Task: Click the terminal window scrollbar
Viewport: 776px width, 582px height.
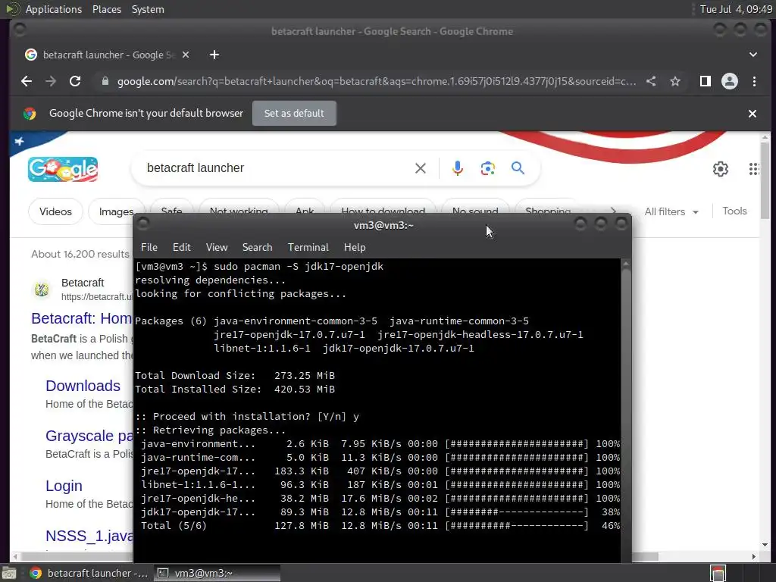Action: [x=625, y=411]
